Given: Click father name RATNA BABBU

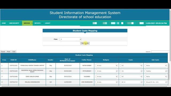Looking at the screenshot, I should pyautogui.click(x=87, y=66).
